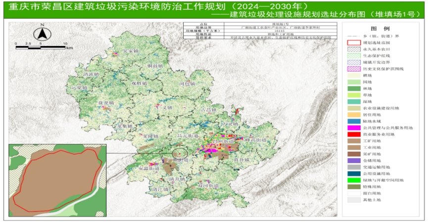Click the 双河街道 label on the map

tap(208, 185)
